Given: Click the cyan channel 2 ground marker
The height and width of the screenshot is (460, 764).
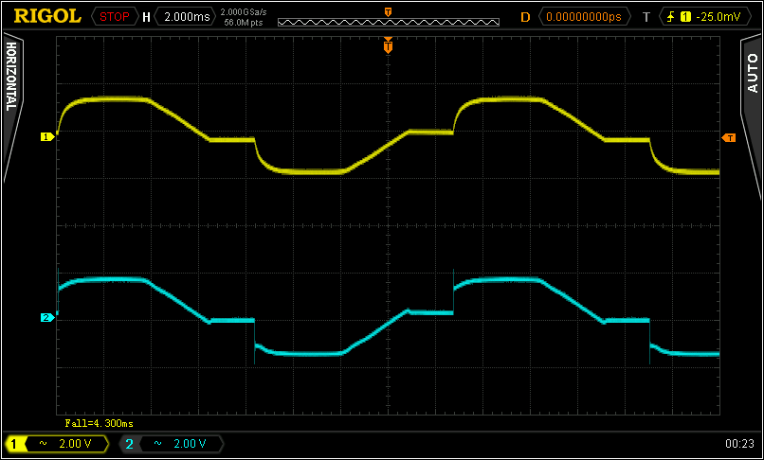Looking at the screenshot, I should [47, 318].
